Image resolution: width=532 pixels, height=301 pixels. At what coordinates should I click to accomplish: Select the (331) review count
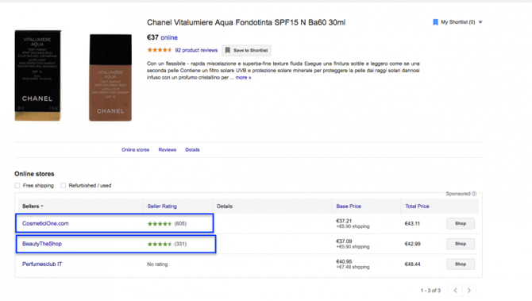click(x=180, y=244)
